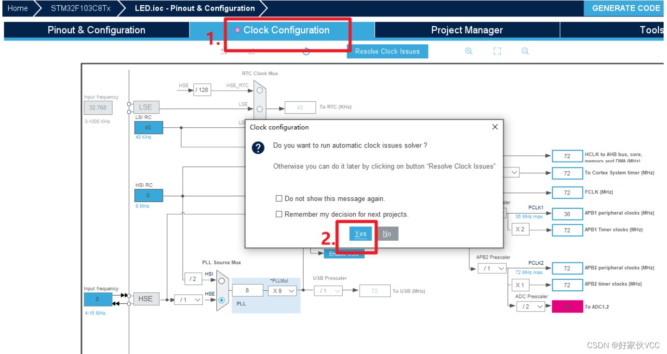Click the Resolve Clock Issues button
Image resolution: width=667 pixels, height=354 pixels.
[387, 51]
